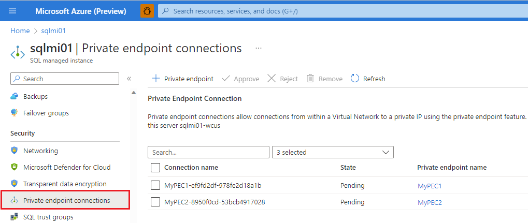Click the connection Search filter field
This screenshot has width=528, height=223.
(x=208, y=152)
